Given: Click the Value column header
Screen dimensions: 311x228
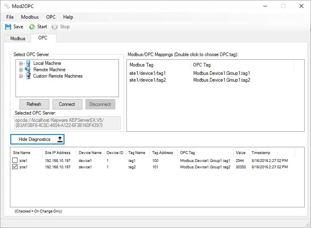Looking at the screenshot, I should tap(240, 153).
